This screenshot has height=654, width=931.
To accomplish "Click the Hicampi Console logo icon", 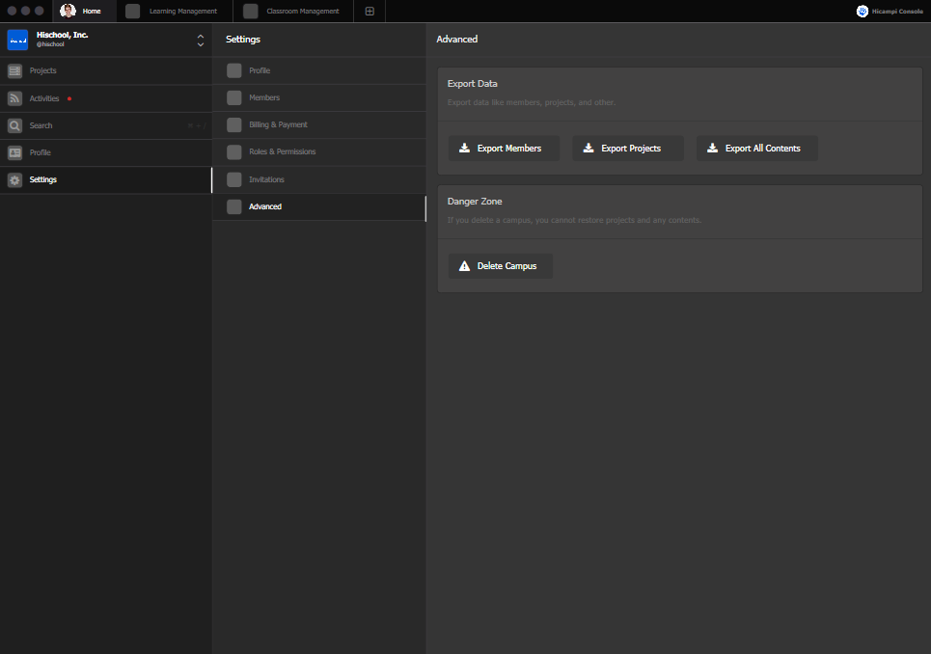I will click(863, 12).
